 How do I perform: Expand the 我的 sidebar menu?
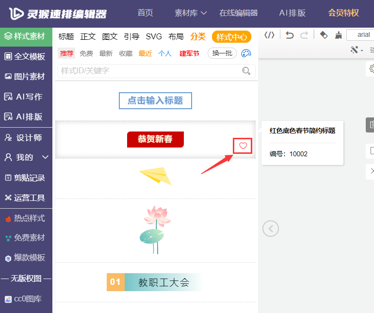[26, 157]
